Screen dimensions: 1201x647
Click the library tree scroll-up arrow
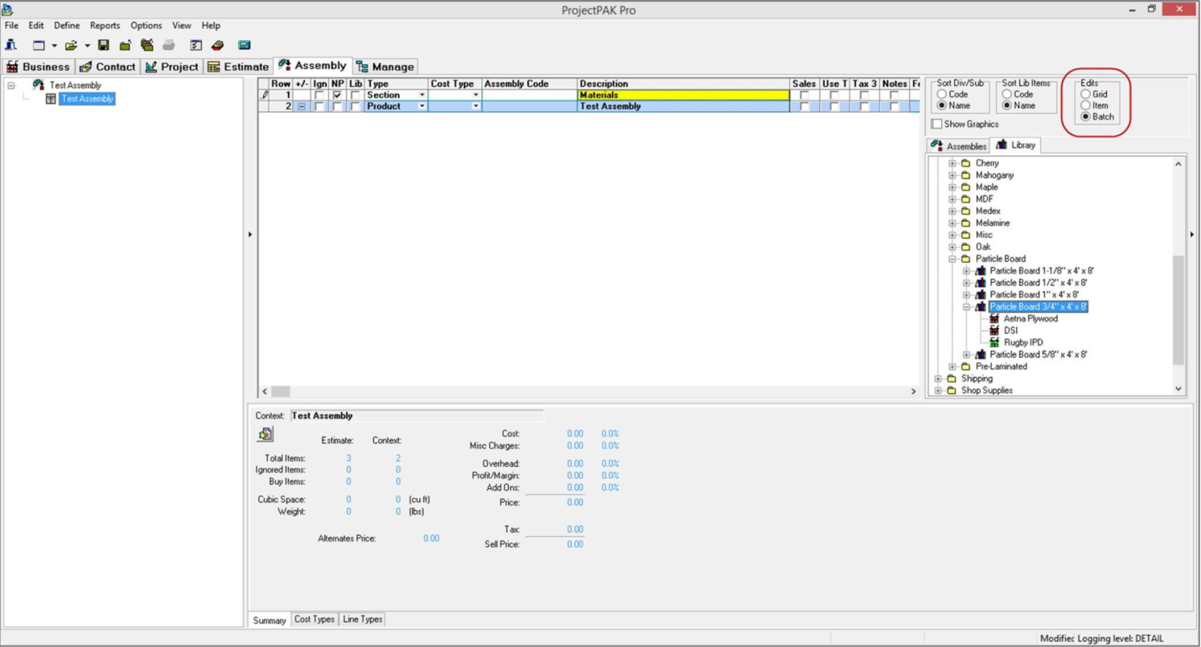[x=1179, y=163]
